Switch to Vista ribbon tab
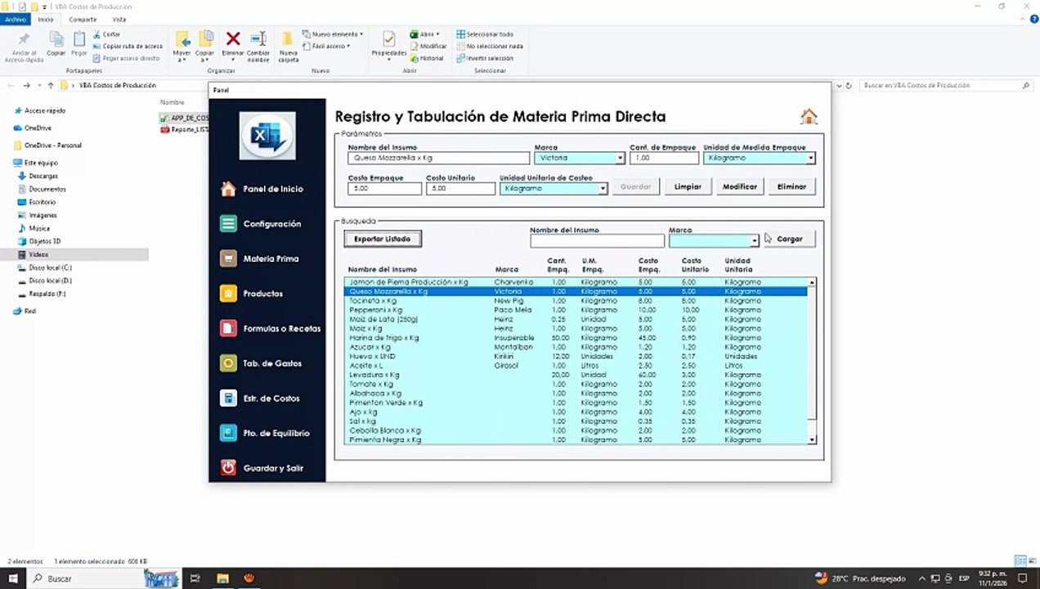Screen dimensions: 1040x589 (x=119, y=19)
